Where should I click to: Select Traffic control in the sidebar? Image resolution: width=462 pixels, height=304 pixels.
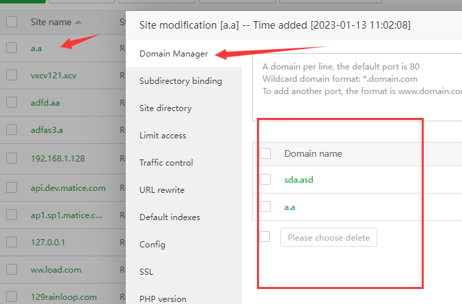tap(166, 162)
